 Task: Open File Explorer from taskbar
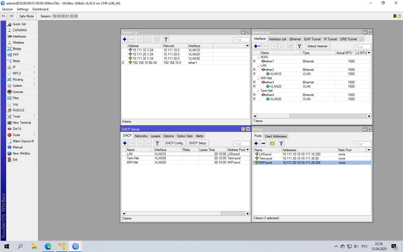[x=34, y=246]
